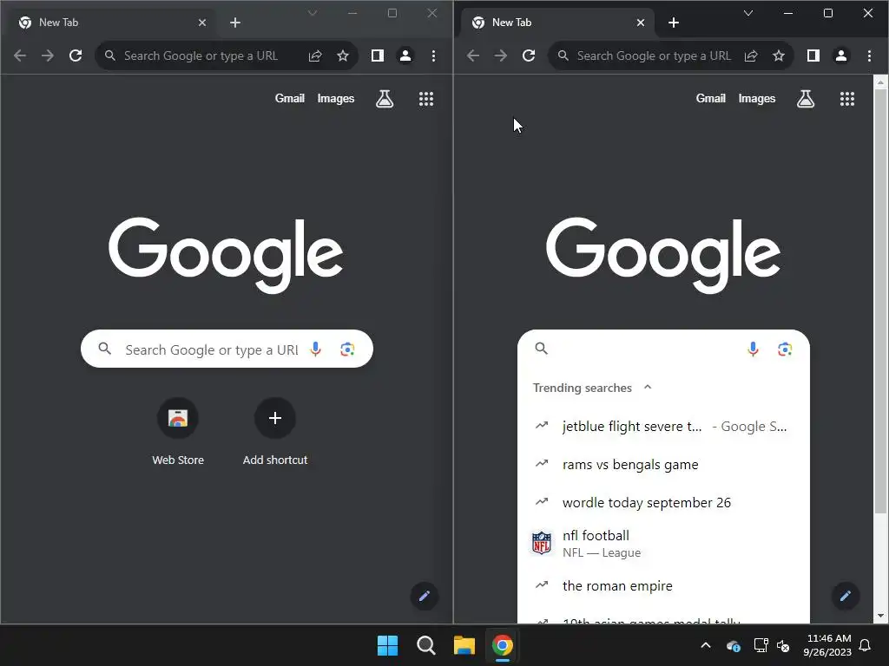Viewport: 889px width, 666px height.
Task: Click forward arrow in right Chrome window
Action: (501, 55)
